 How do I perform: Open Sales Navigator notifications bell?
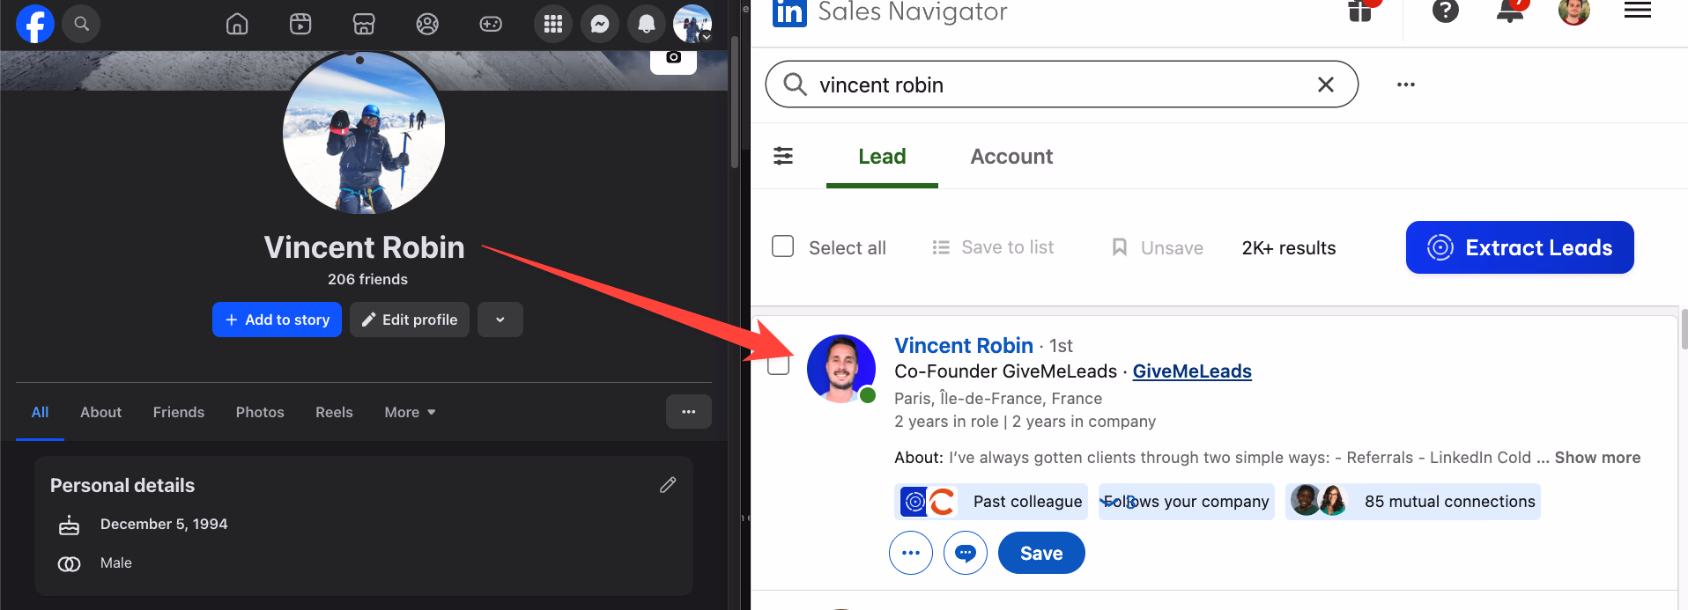1510,11
